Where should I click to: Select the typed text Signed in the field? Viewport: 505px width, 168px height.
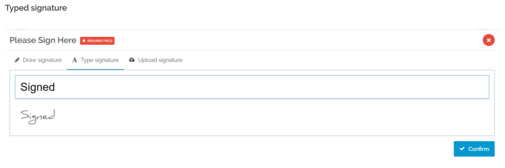[37, 87]
